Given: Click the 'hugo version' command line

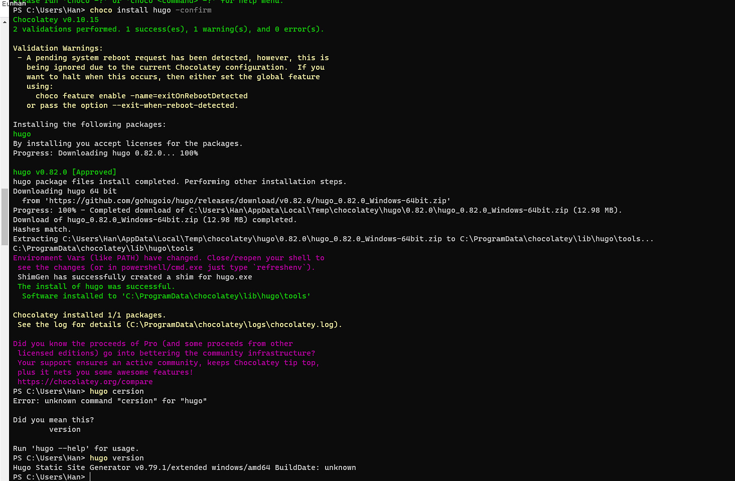Looking at the screenshot, I should [x=78, y=458].
